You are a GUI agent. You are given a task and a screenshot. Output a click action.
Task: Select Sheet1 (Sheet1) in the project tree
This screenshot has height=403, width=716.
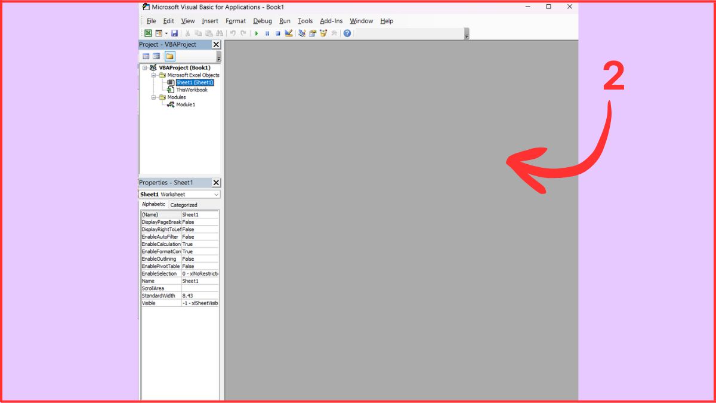tap(195, 82)
